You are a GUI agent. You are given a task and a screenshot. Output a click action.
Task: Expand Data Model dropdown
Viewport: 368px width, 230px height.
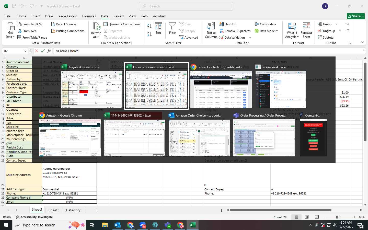(277, 31)
